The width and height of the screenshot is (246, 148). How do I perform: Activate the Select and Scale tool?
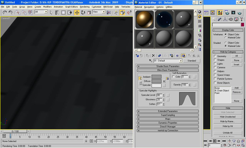coord(89,12)
